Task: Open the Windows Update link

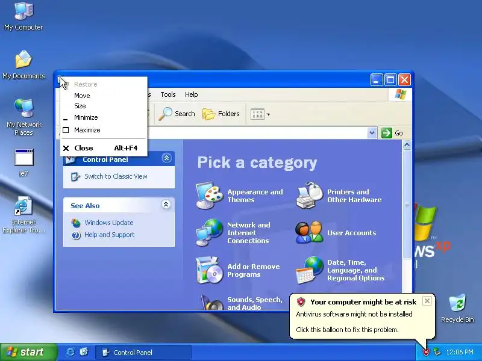Action: (109, 223)
